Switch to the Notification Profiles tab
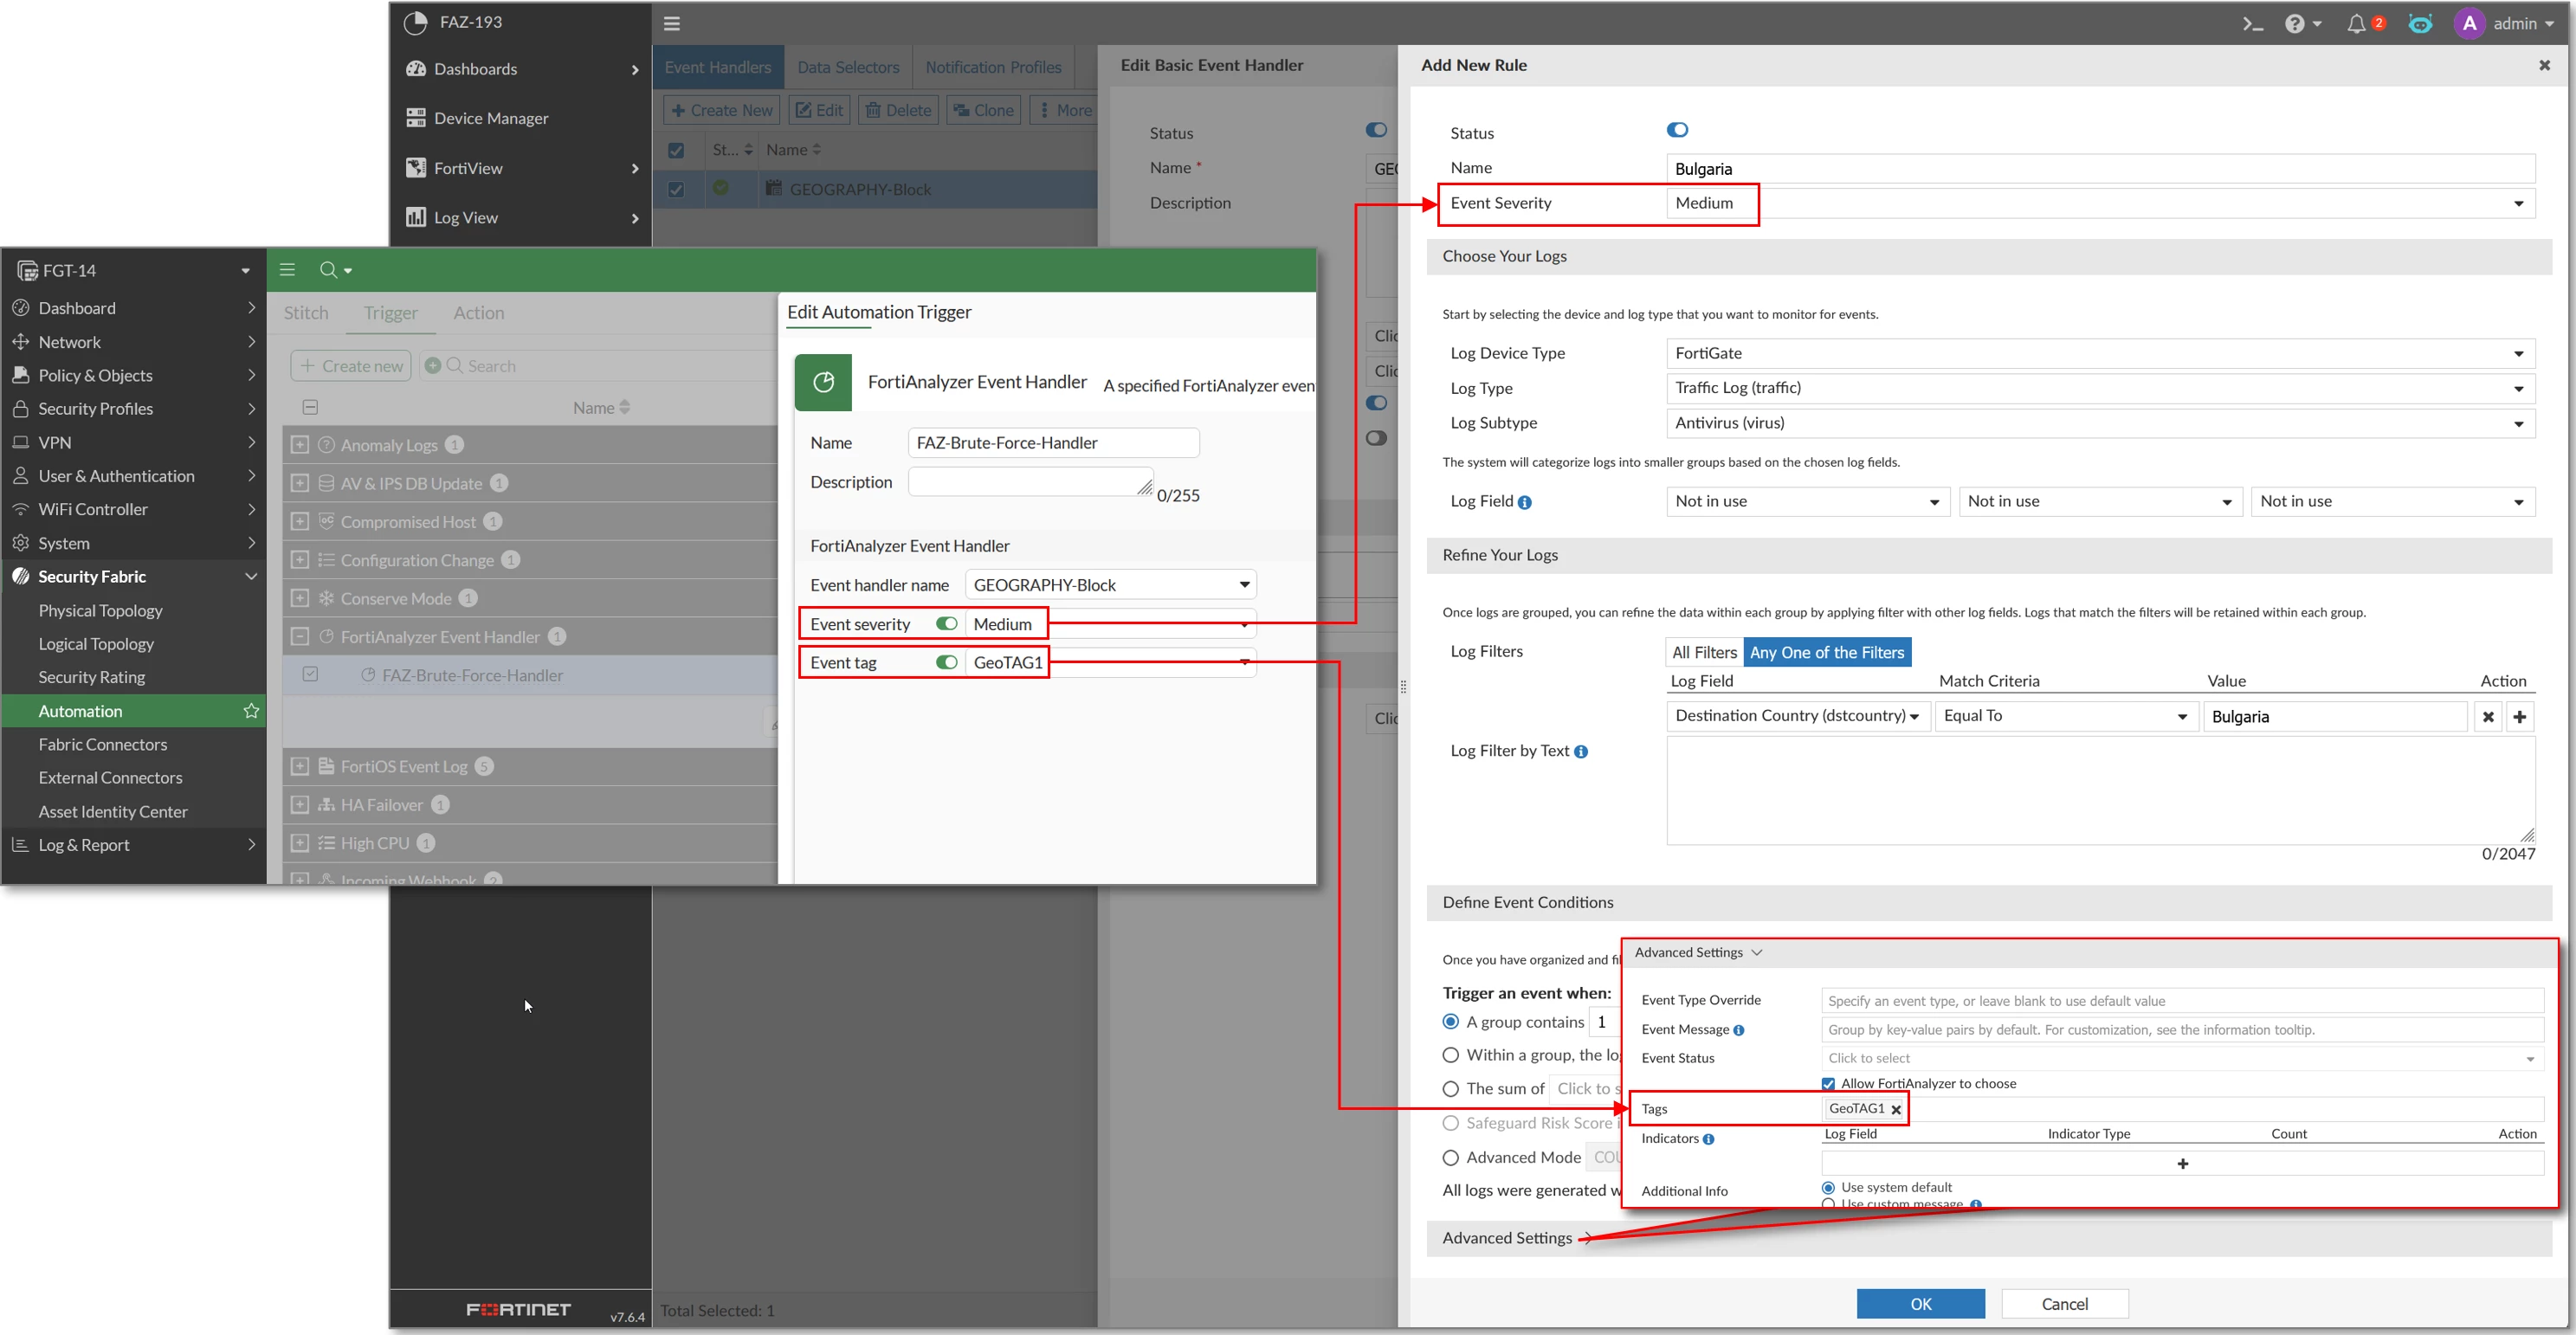The image size is (2576, 1335). (993, 67)
